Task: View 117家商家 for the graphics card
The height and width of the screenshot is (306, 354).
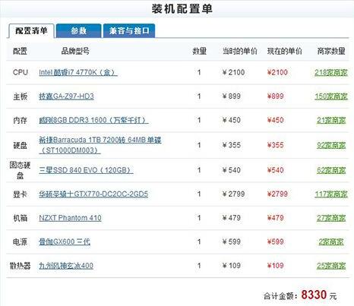Action: (x=331, y=194)
